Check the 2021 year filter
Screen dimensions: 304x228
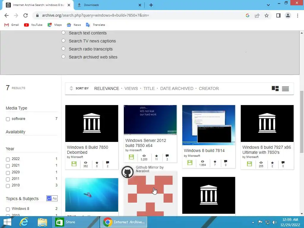tap(8, 166)
